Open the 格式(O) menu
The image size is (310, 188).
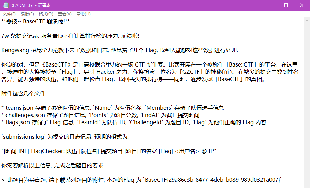(46, 14)
